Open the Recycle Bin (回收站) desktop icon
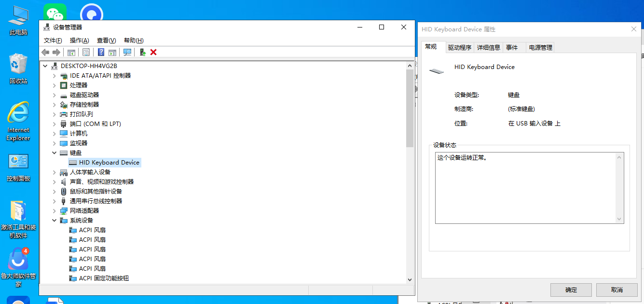Viewport: 644px width, 304px height. pos(18,69)
